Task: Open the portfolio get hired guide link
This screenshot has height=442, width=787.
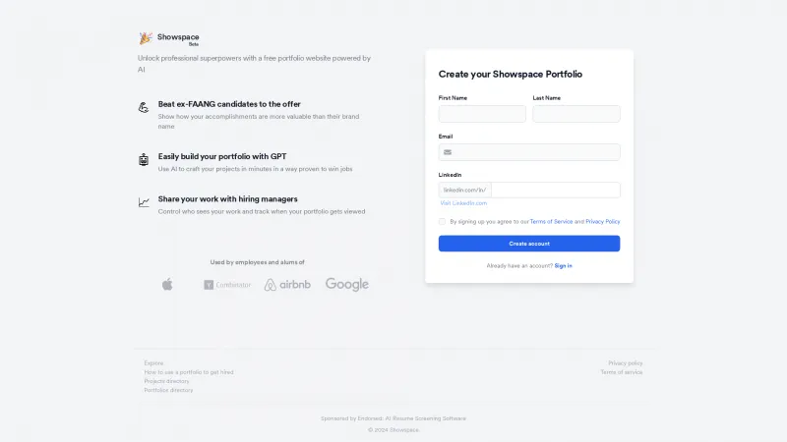Action: click(x=189, y=372)
